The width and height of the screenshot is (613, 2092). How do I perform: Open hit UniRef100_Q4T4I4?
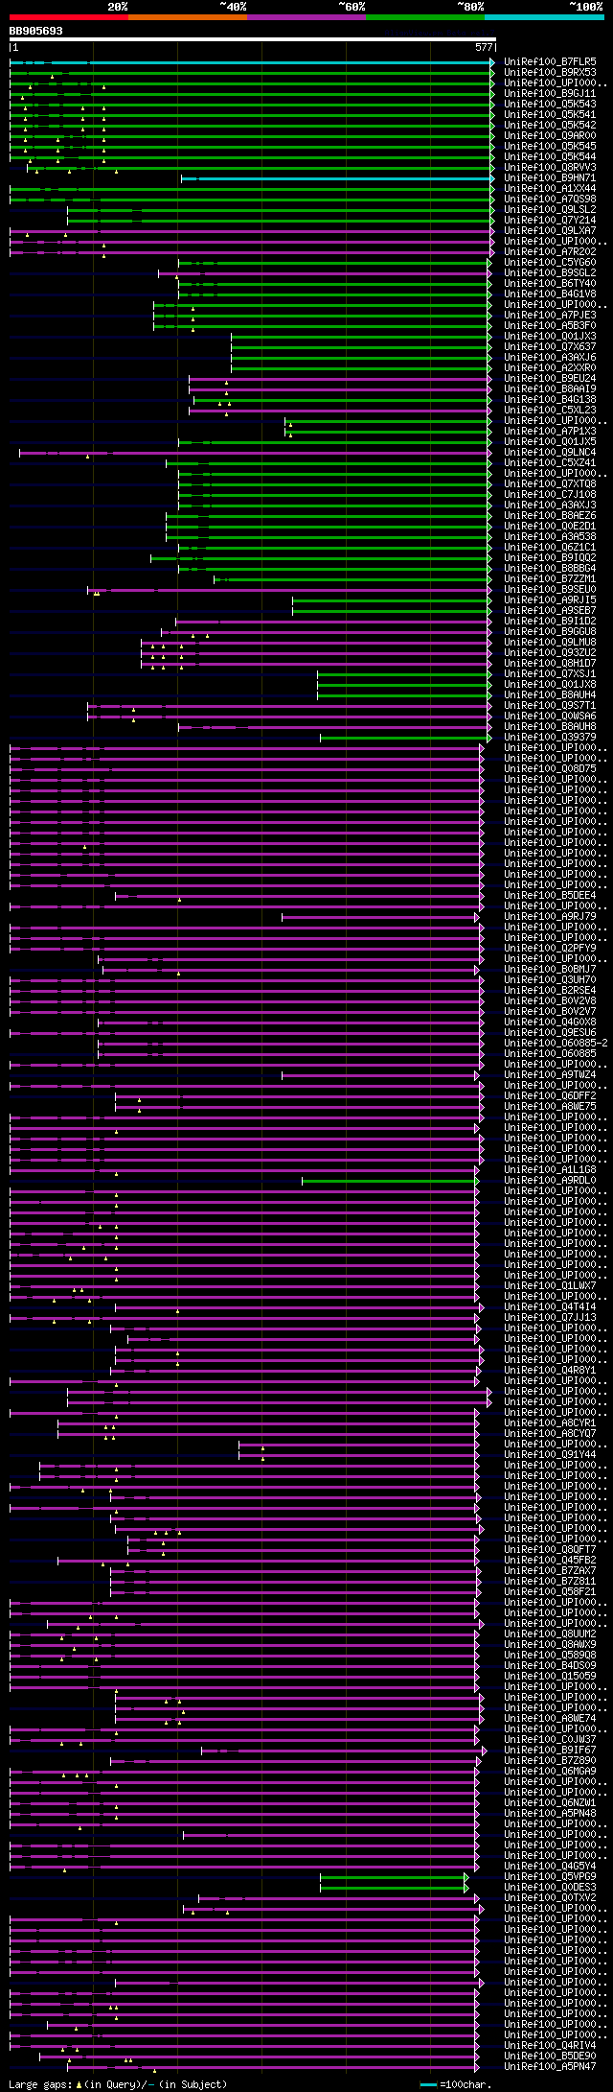550,1306
